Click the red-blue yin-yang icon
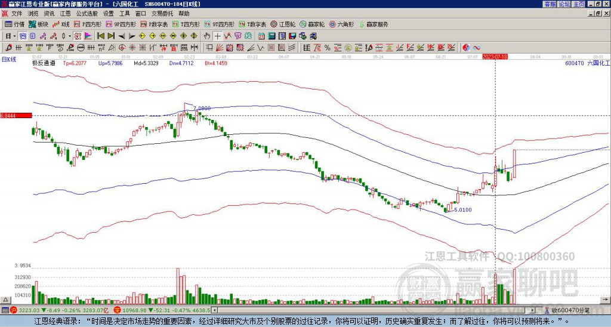Image resolution: width=611 pixels, height=327 pixels. pyautogui.click(x=467, y=48)
